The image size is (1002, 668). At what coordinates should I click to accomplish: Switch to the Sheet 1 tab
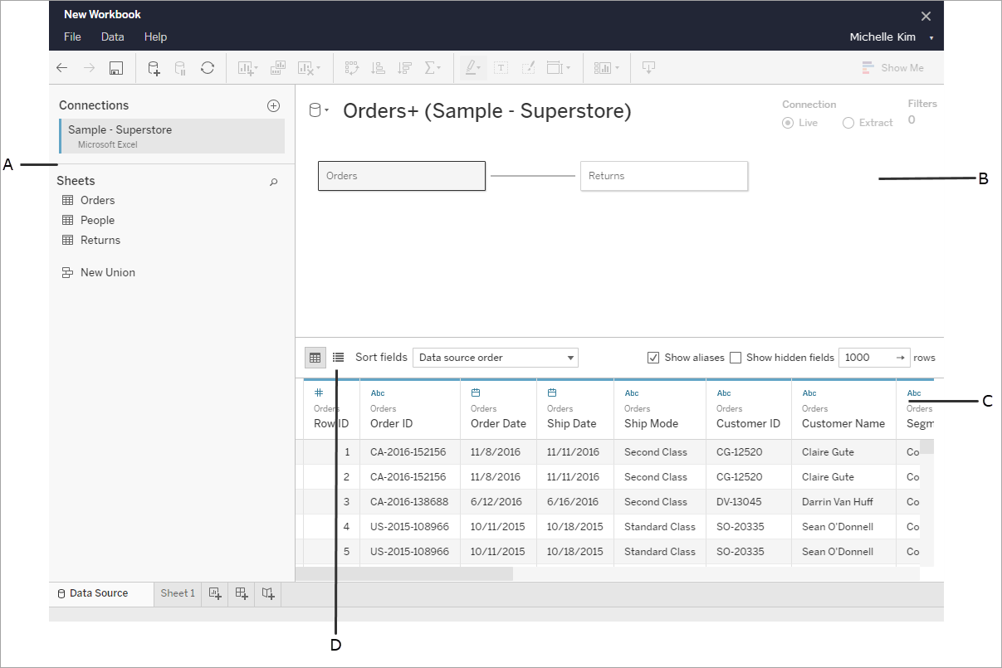tap(177, 593)
